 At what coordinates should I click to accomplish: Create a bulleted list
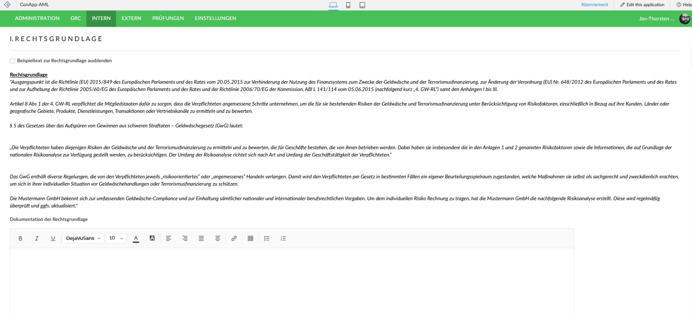point(267,238)
